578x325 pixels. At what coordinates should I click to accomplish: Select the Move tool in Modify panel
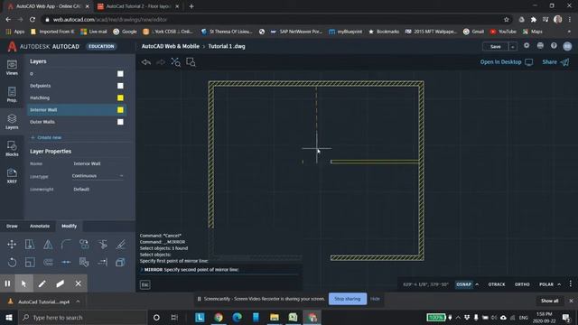pyautogui.click(x=12, y=245)
